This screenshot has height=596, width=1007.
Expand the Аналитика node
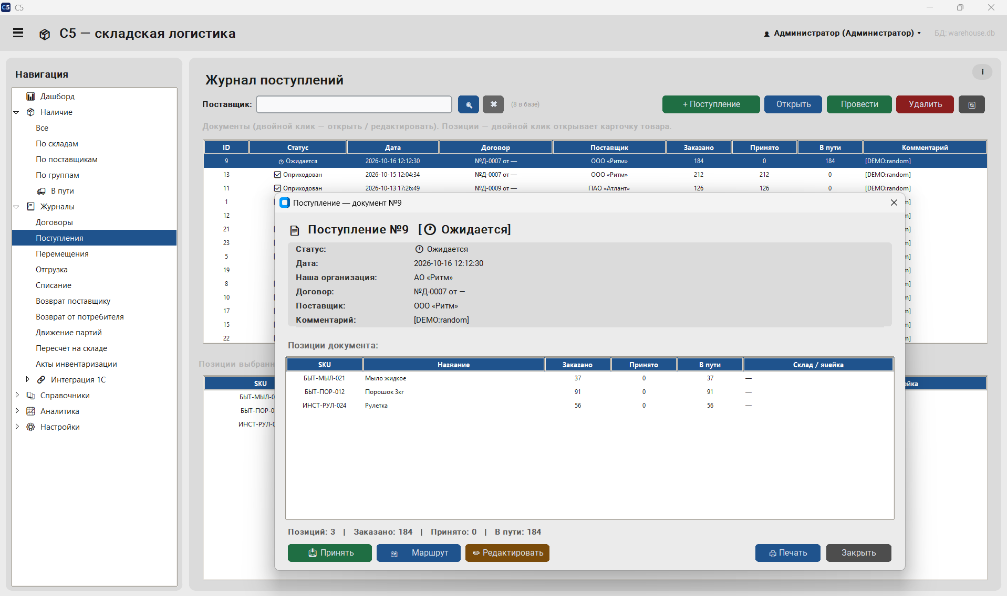(x=17, y=411)
